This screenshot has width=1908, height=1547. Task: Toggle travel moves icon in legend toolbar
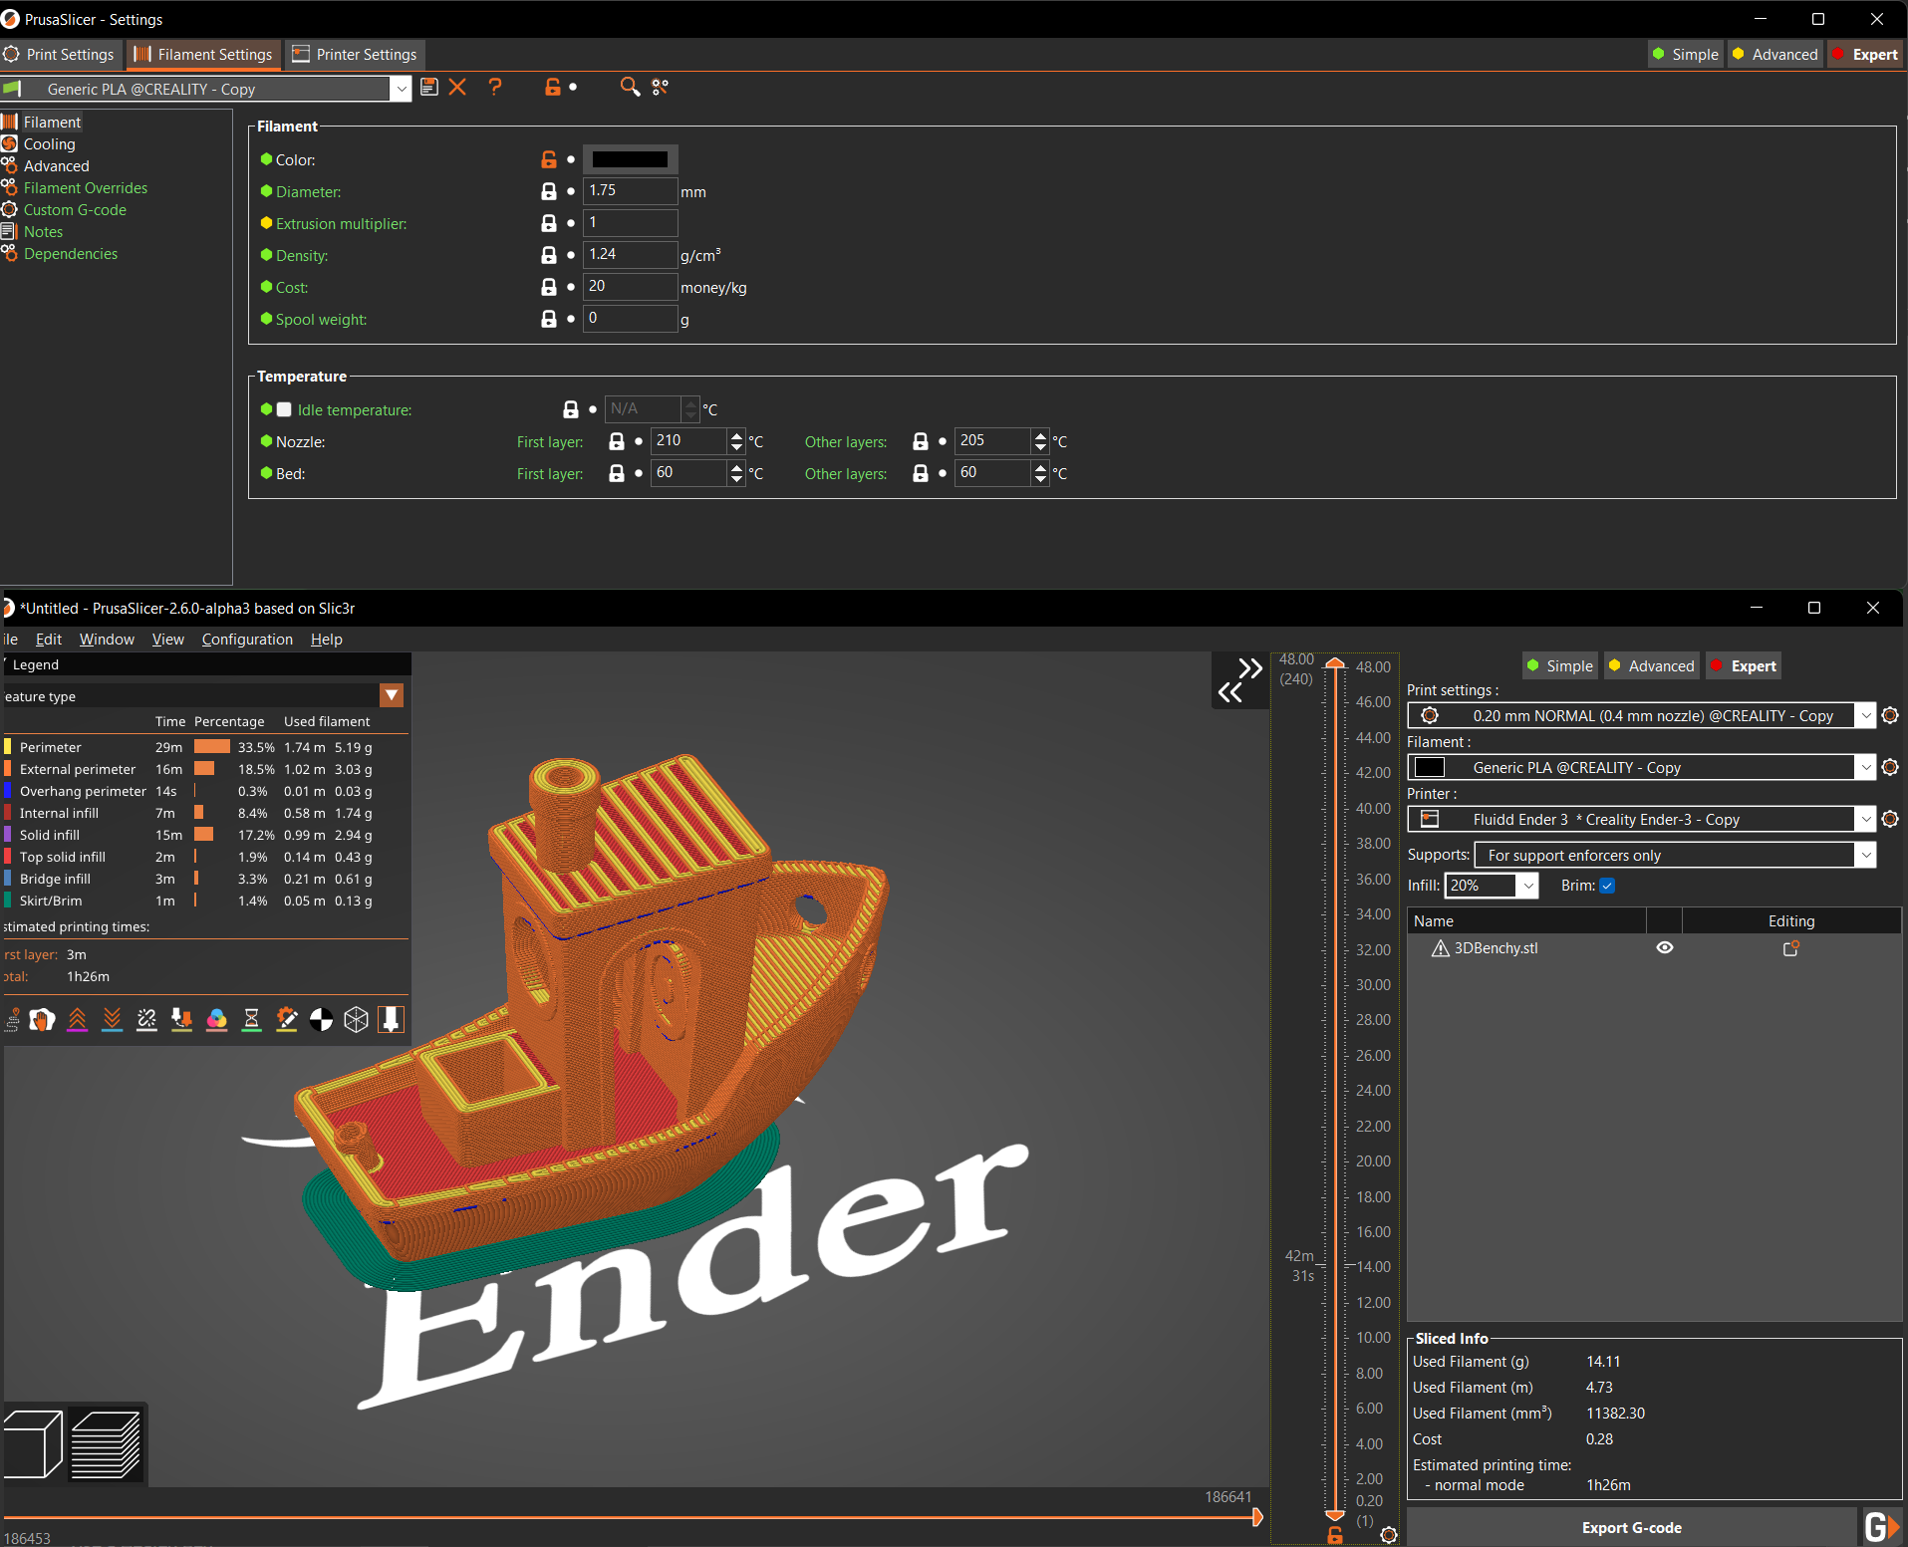click(12, 1019)
